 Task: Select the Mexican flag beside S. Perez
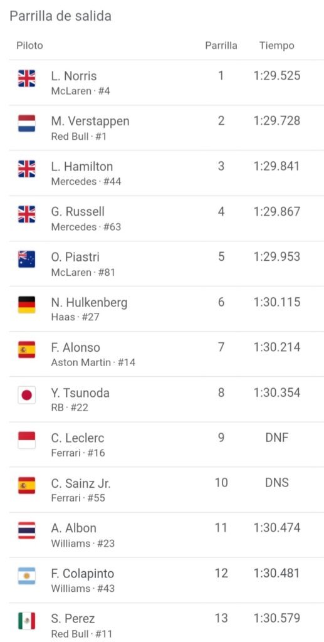pos(26,621)
